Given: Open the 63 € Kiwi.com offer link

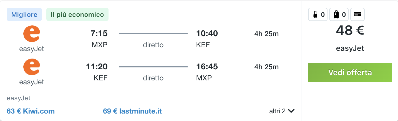Looking at the screenshot, I should point(31,111).
